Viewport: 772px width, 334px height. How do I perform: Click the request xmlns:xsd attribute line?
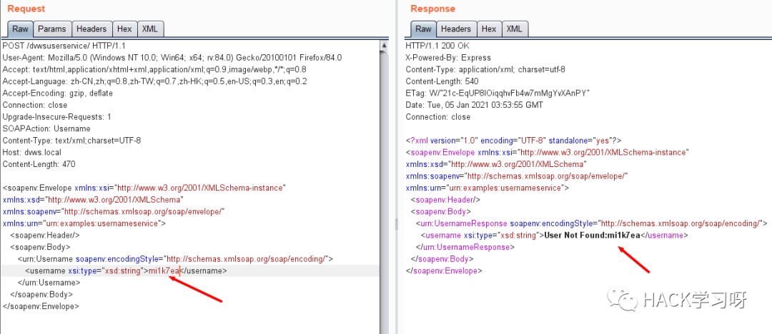pos(93,200)
